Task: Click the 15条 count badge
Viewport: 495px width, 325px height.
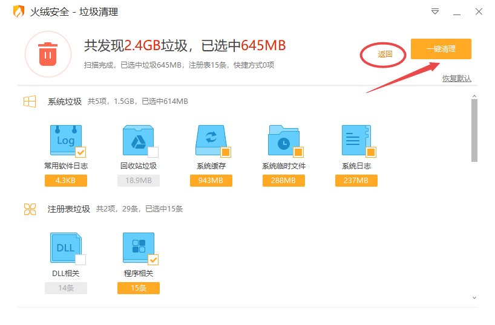Action: point(138,288)
